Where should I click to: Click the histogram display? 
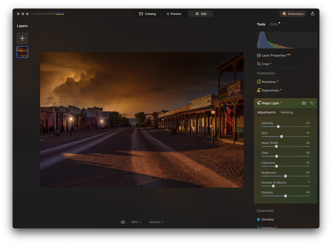tap(287, 40)
